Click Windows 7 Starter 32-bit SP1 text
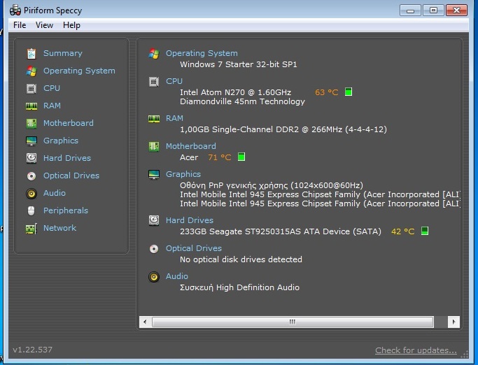Image resolution: width=478 pixels, height=365 pixels. tap(239, 64)
